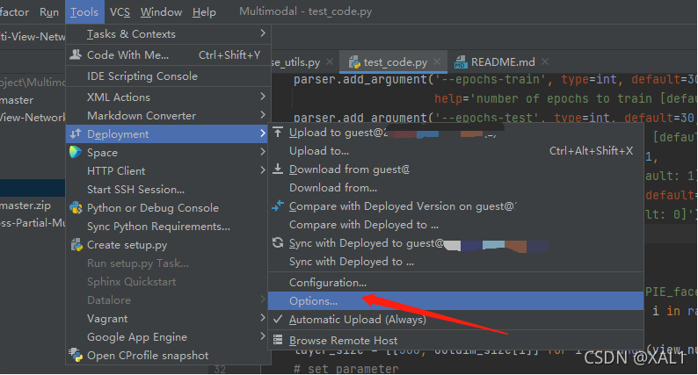Close the test_code.py editor tab

[437, 61]
